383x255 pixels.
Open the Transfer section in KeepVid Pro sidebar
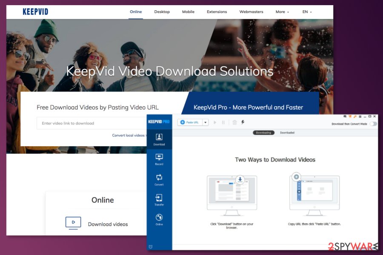pyautogui.click(x=159, y=200)
